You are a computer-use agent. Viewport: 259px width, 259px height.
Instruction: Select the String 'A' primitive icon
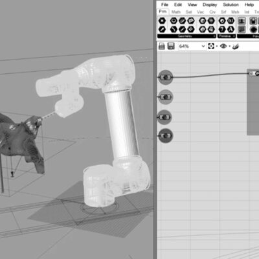tap(231, 29)
